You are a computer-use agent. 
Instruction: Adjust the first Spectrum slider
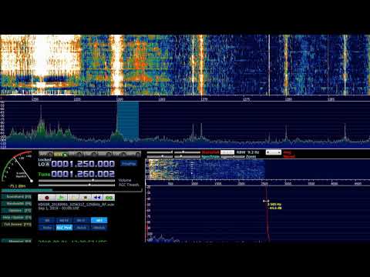tap(160, 156)
